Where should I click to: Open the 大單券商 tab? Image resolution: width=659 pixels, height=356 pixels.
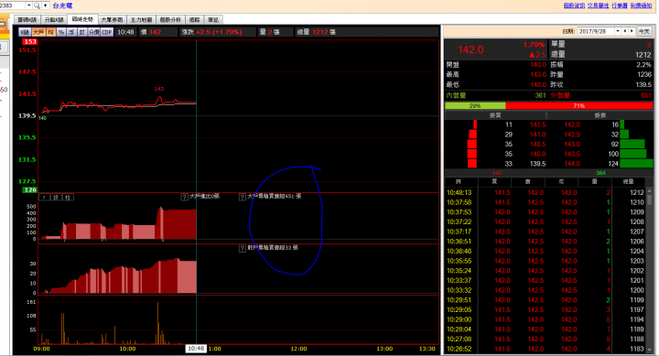point(113,20)
